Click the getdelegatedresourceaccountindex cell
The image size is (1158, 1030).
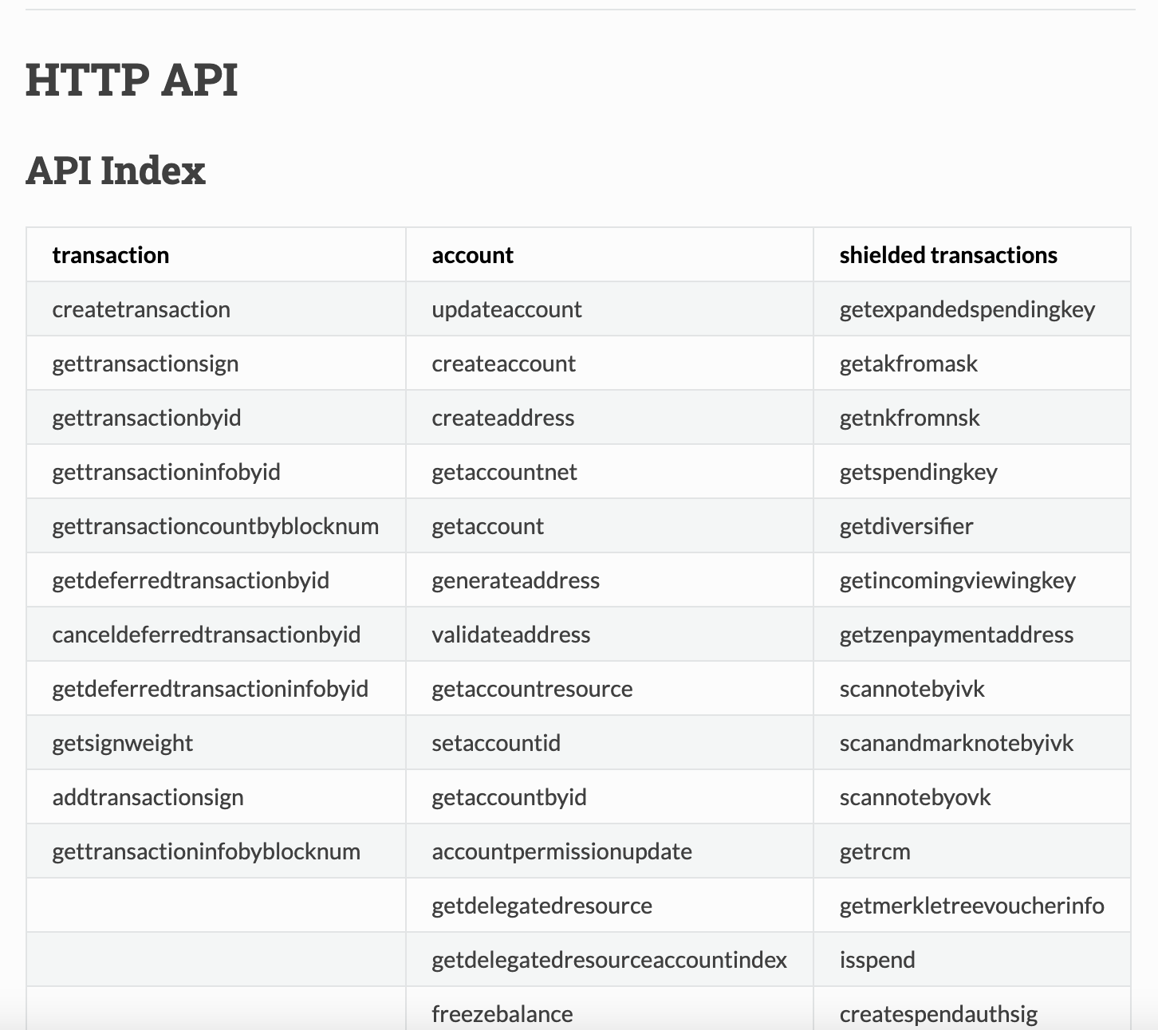point(609,960)
